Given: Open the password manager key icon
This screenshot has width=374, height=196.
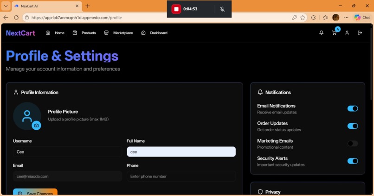Looking at the screenshot, I should point(294,18).
